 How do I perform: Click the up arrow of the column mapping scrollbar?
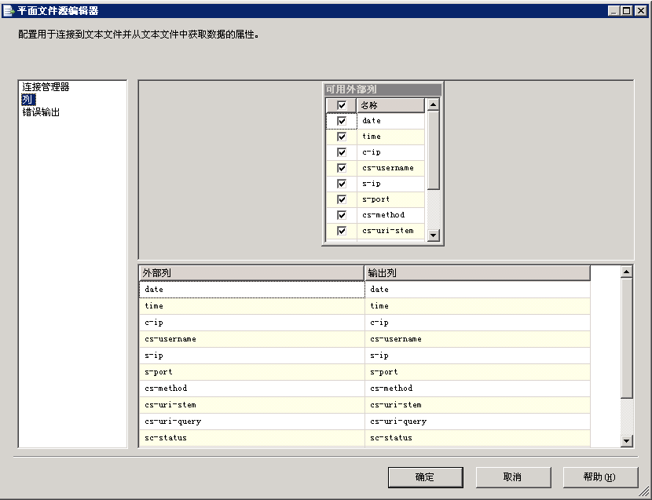tap(626, 272)
